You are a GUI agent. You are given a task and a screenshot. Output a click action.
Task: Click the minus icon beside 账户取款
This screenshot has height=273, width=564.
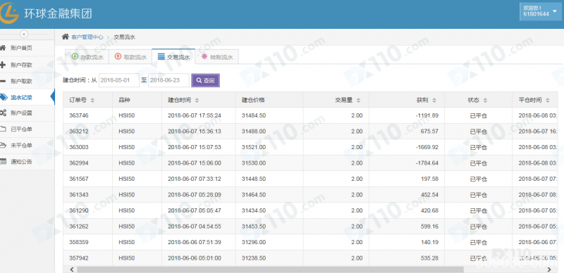pyautogui.click(x=3, y=81)
